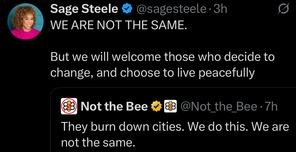
Task: Click the 7h quoted post timestamp
Action: coord(271,106)
